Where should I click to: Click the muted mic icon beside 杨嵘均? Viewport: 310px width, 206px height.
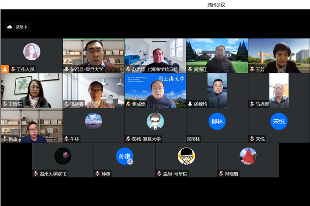click(190, 104)
